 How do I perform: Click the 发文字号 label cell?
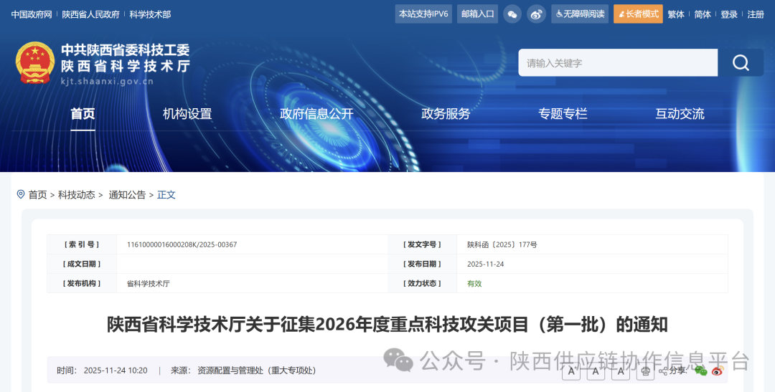click(x=422, y=245)
